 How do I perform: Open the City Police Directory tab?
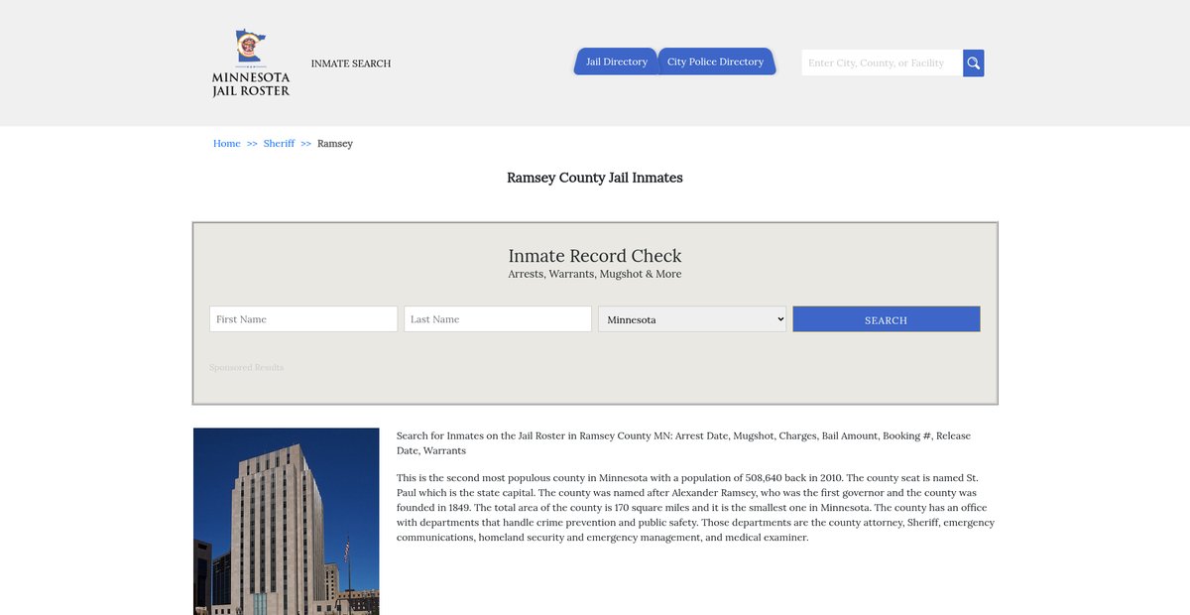coord(715,61)
